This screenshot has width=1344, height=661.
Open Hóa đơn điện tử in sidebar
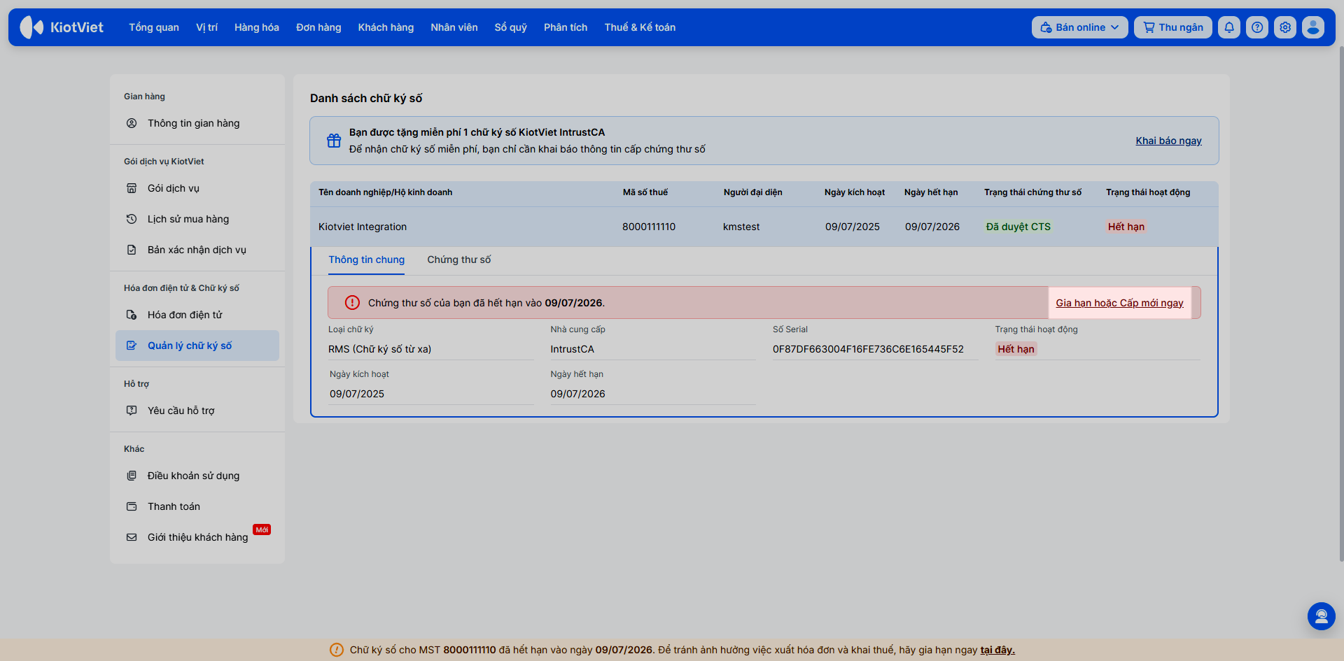[197, 315]
